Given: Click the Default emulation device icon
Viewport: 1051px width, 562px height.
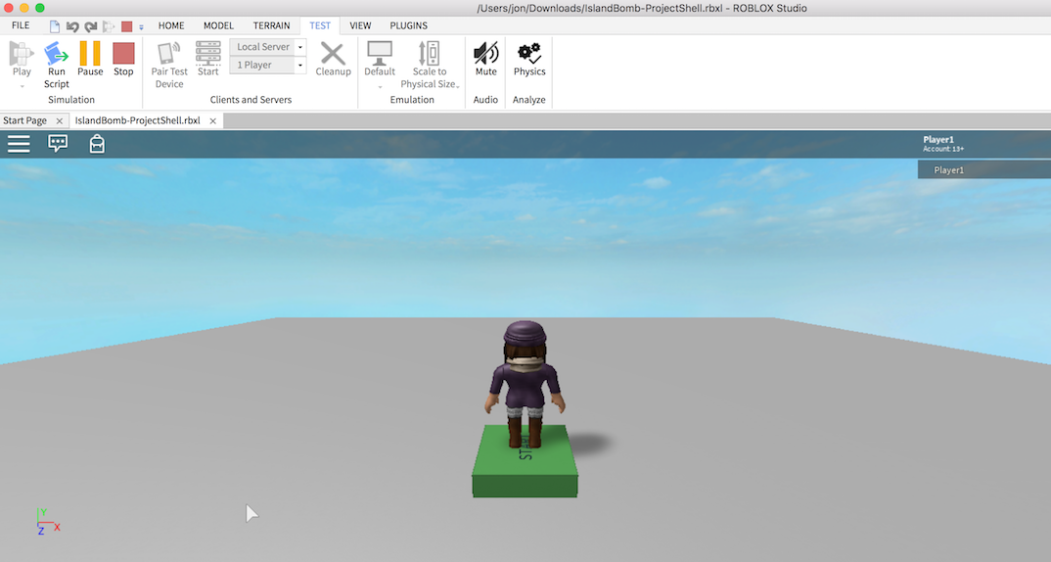Looking at the screenshot, I should 380,54.
